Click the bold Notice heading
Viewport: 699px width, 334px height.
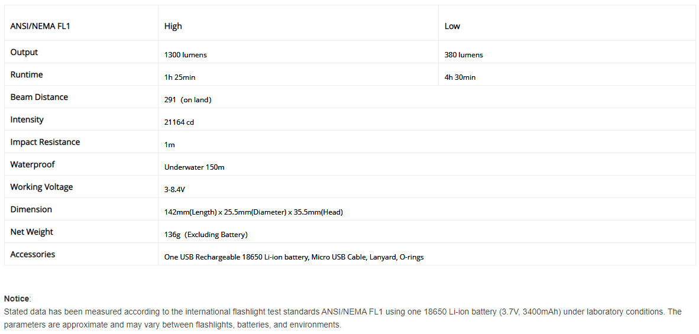click(17, 299)
